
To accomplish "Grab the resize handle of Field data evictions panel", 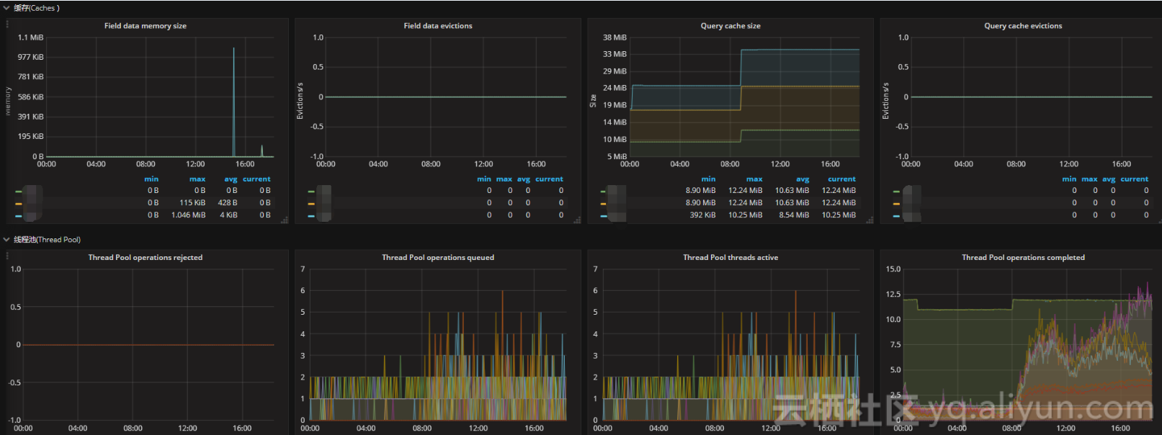I will click(577, 220).
